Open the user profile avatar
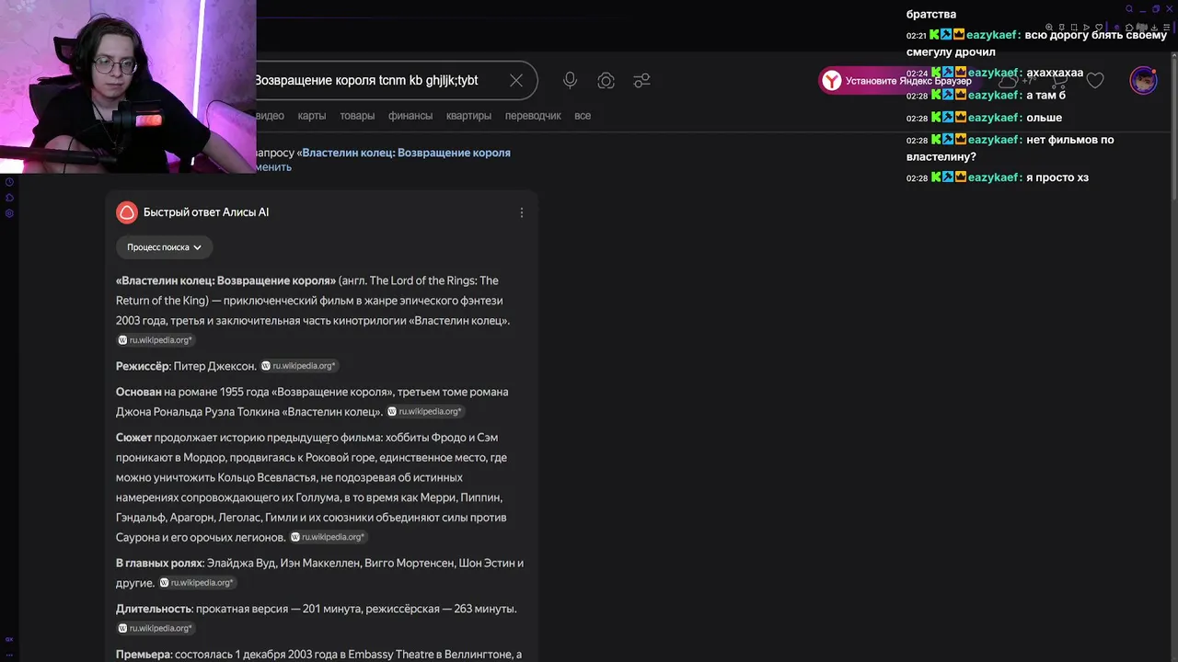This screenshot has height=662, width=1178. click(x=1143, y=81)
